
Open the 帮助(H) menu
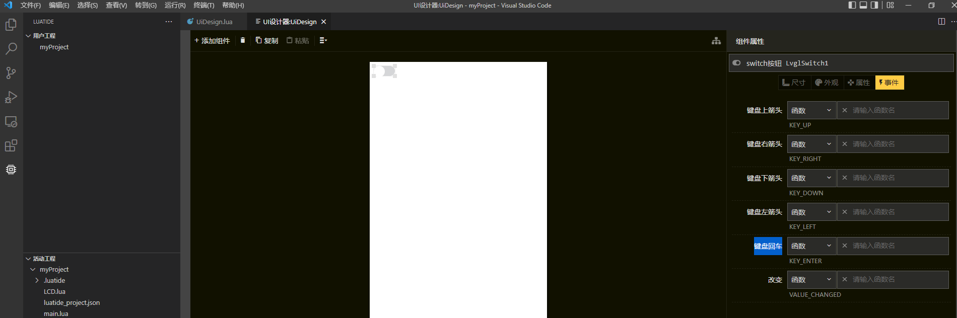pos(233,5)
